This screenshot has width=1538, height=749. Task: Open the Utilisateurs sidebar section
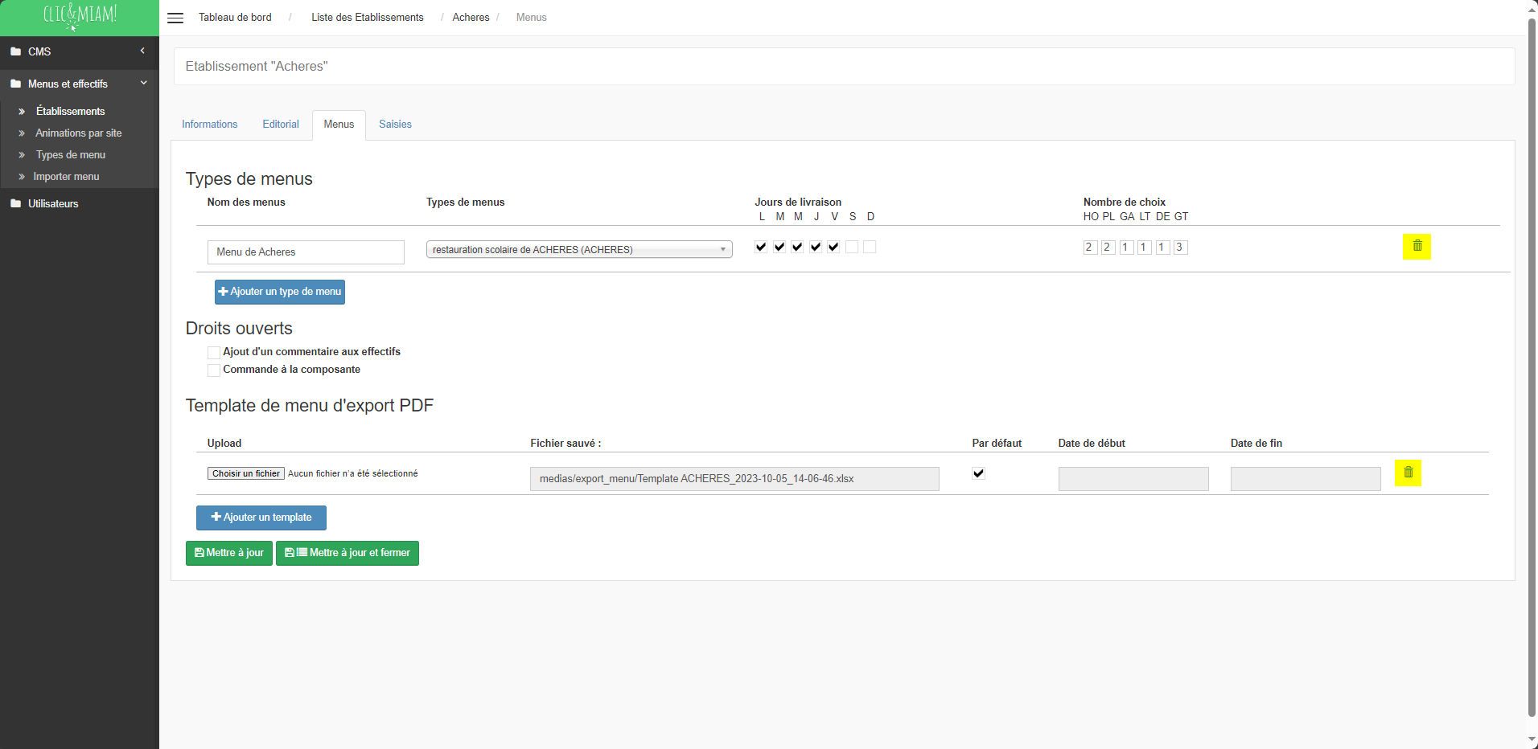(x=53, y=203)
